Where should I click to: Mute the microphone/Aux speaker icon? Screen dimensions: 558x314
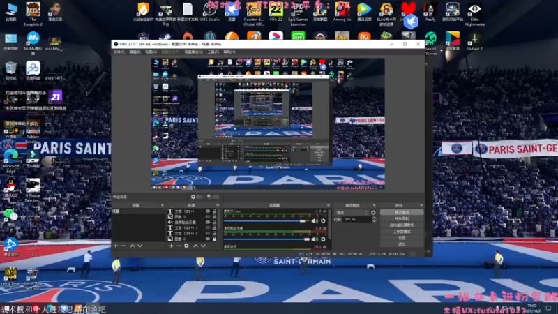[x=315, y=221]
